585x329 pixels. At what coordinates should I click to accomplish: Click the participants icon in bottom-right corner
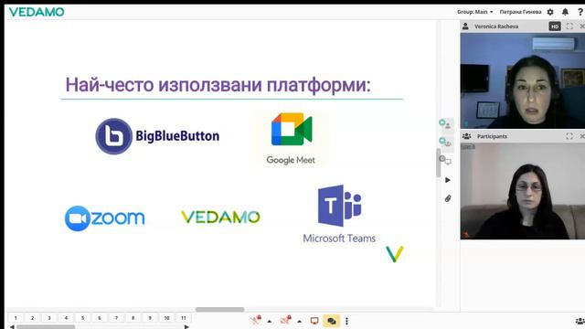[580, 321]
